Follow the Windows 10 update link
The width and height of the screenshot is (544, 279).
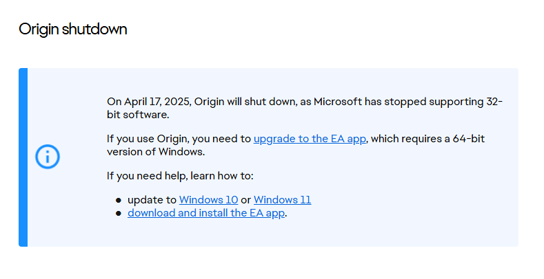208,200
